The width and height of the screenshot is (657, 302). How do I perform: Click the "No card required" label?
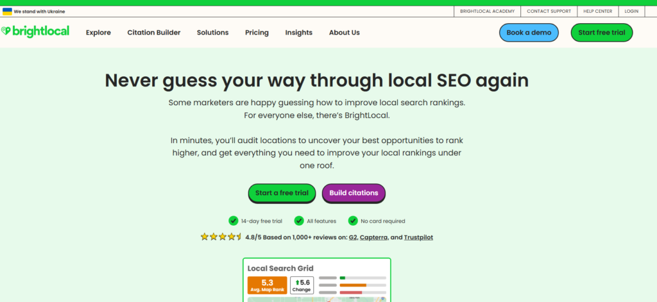pyautogui.click(x=383, y=221)
